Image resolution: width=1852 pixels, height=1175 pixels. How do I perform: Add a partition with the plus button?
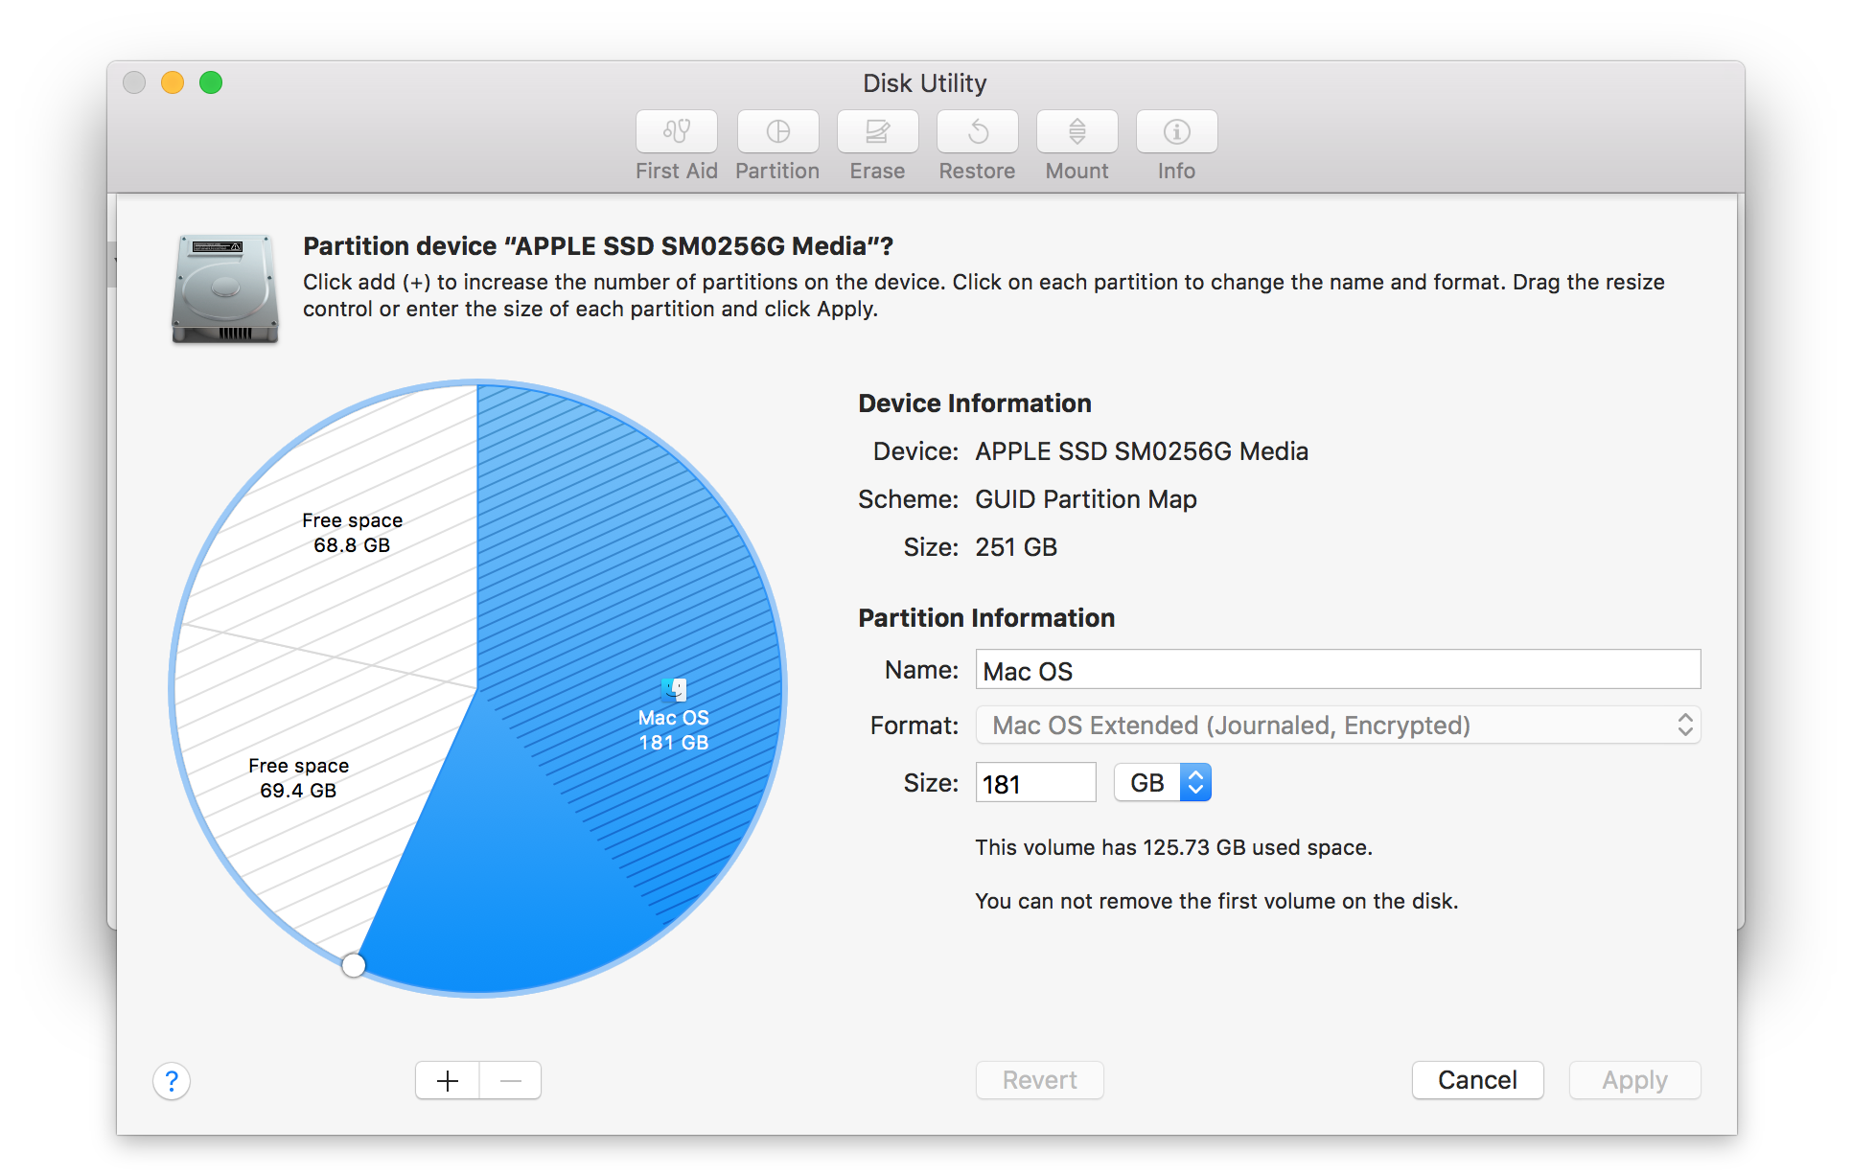point(448,1081)
